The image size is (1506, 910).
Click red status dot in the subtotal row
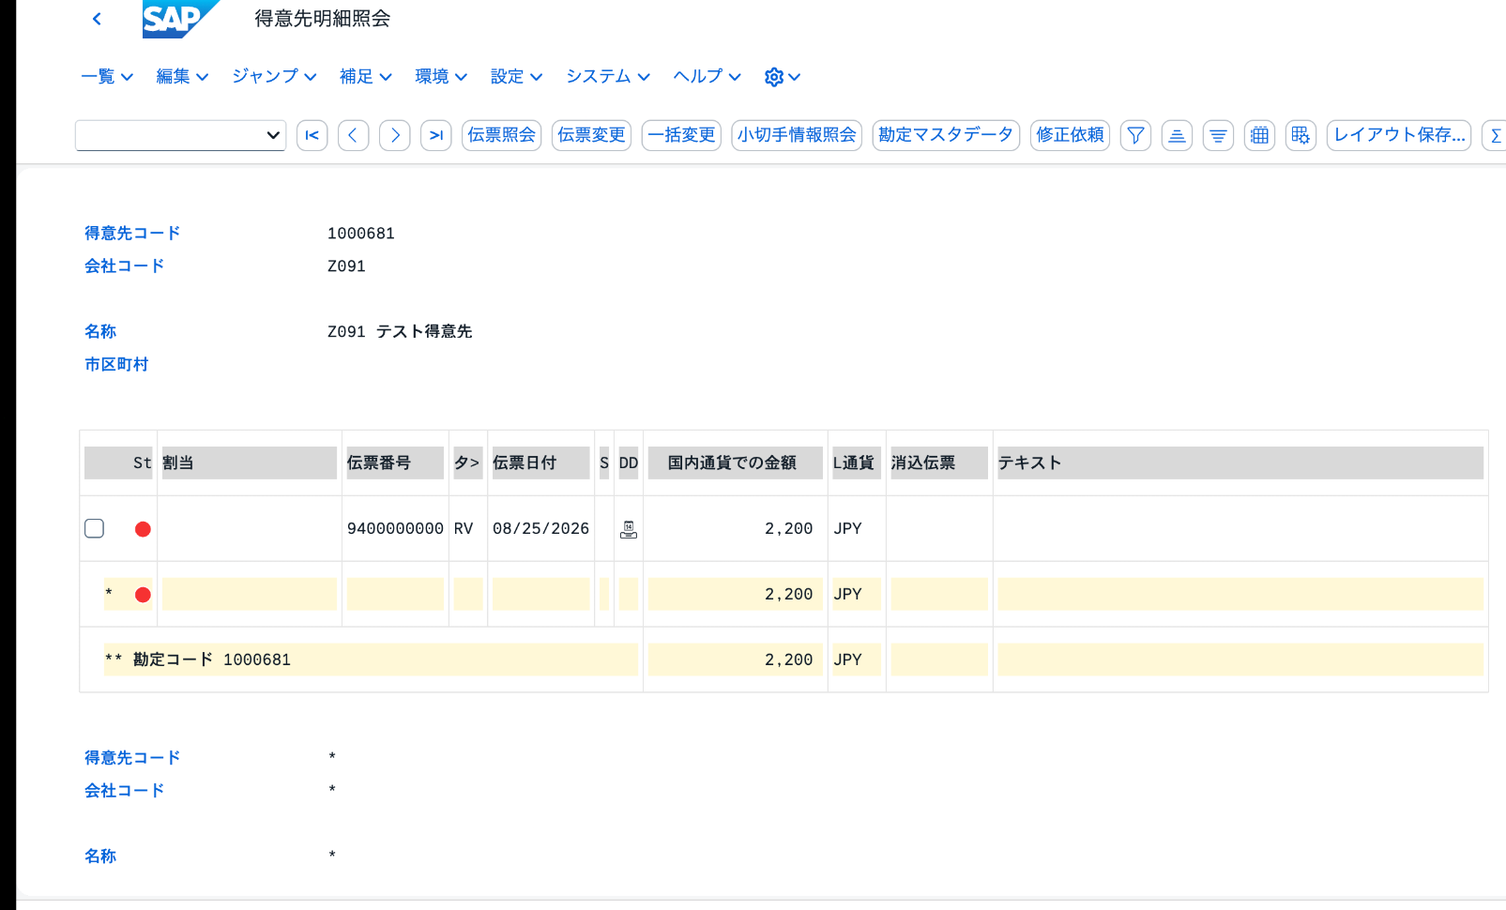[x=143, y=595]
